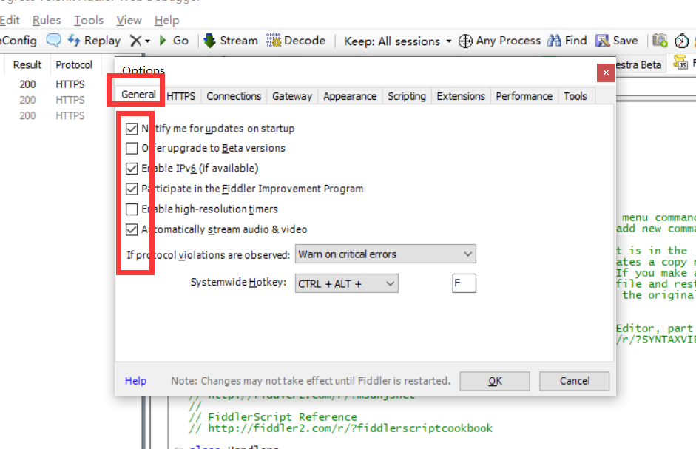Click the OK button
696x449 pixels.
(x=495, y=381)
